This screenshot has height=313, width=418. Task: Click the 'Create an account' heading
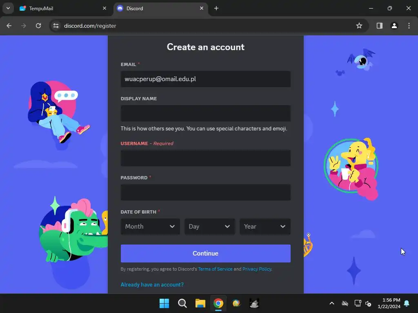[x=206, y=47]
